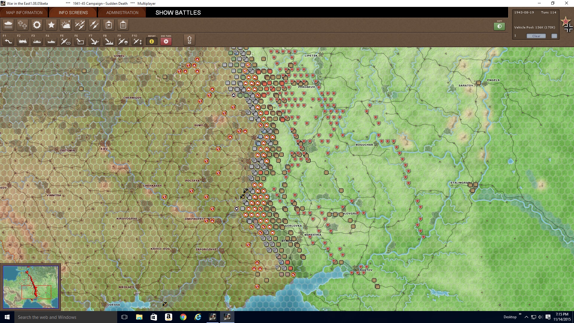Open the Map Information tab
Screen dimensions: 574x323
click(x=24, y=13)
